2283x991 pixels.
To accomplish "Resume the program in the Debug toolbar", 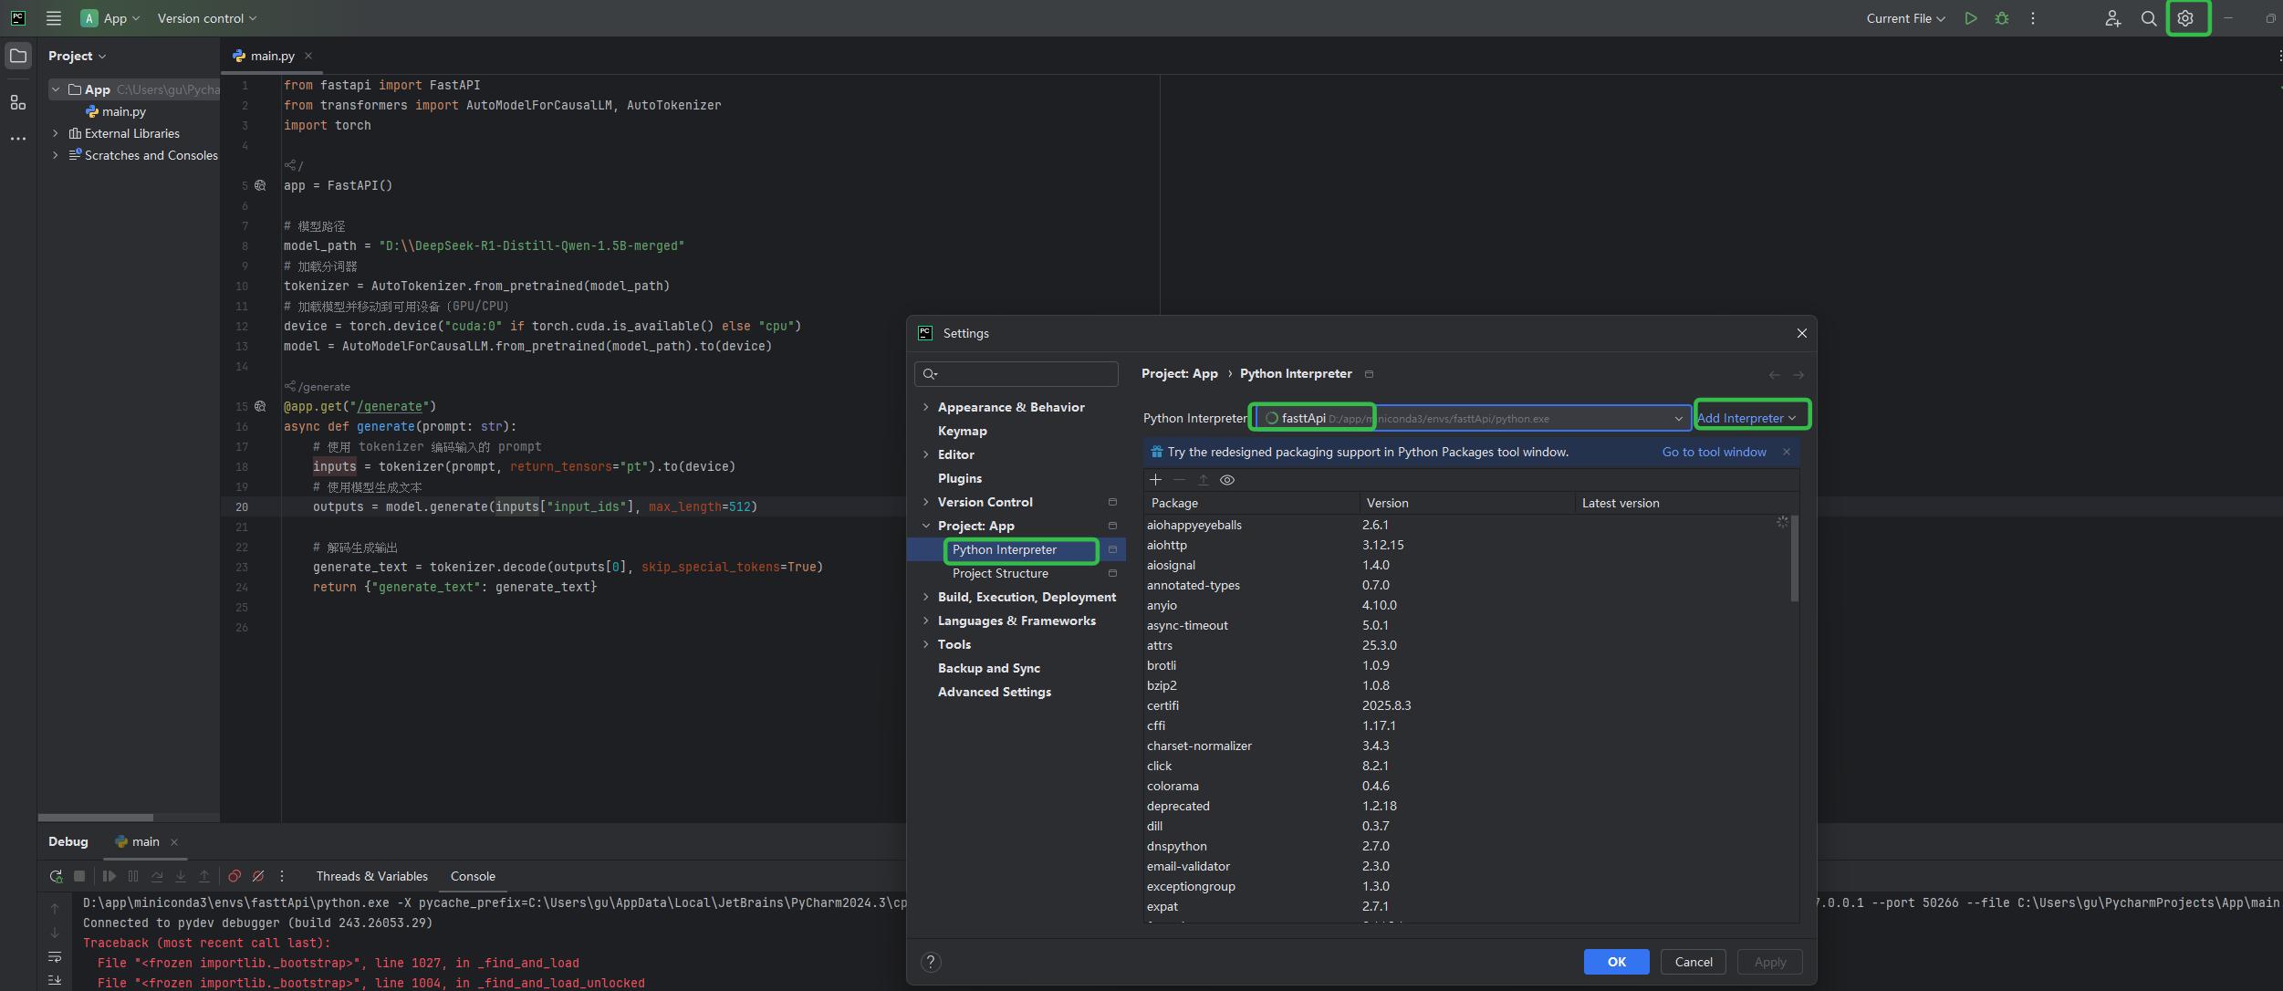I will click(x=109, y=876).
